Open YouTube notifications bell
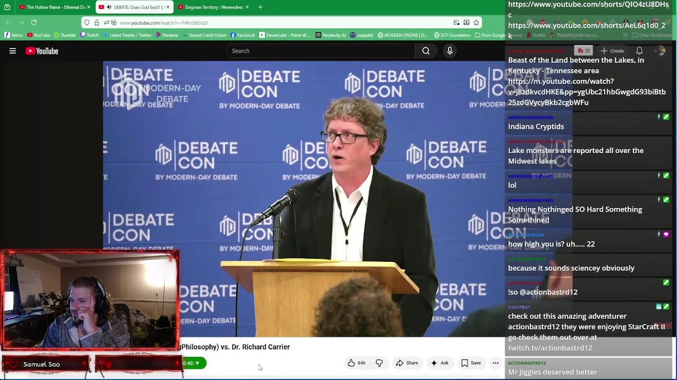The image size is (677, 380). pyautogui.click(x=639, y=51)
